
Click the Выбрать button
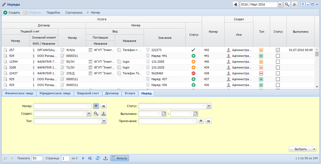click(300, 149)
